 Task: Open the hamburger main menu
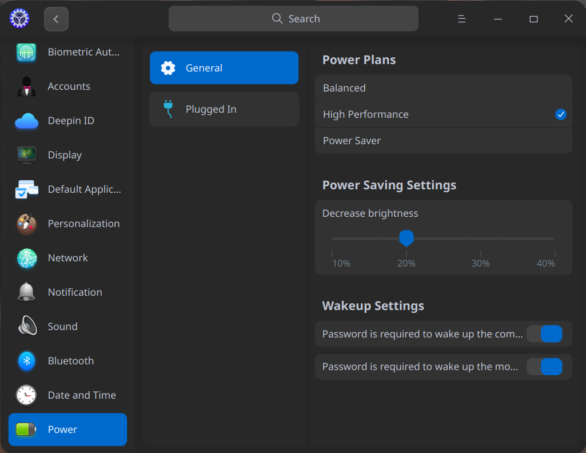pos(461,19)
